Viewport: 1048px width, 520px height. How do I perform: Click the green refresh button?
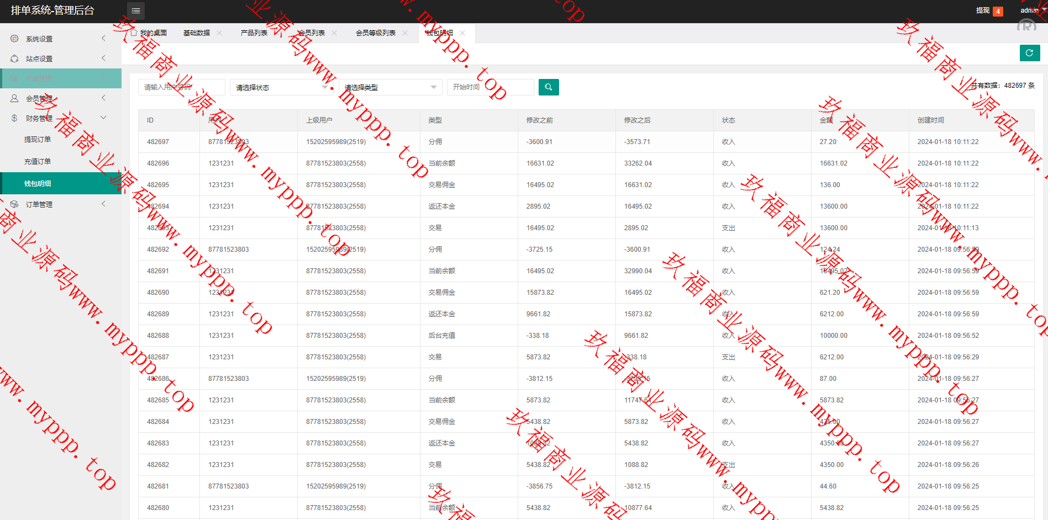tap(1029, 53)
